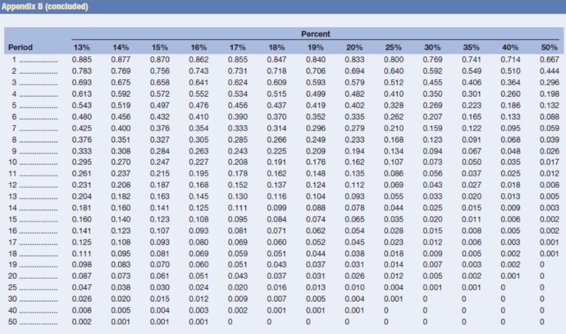This screenshot has width=566, height=334.
Task: Select the '35%' column header
Action: 471,47
